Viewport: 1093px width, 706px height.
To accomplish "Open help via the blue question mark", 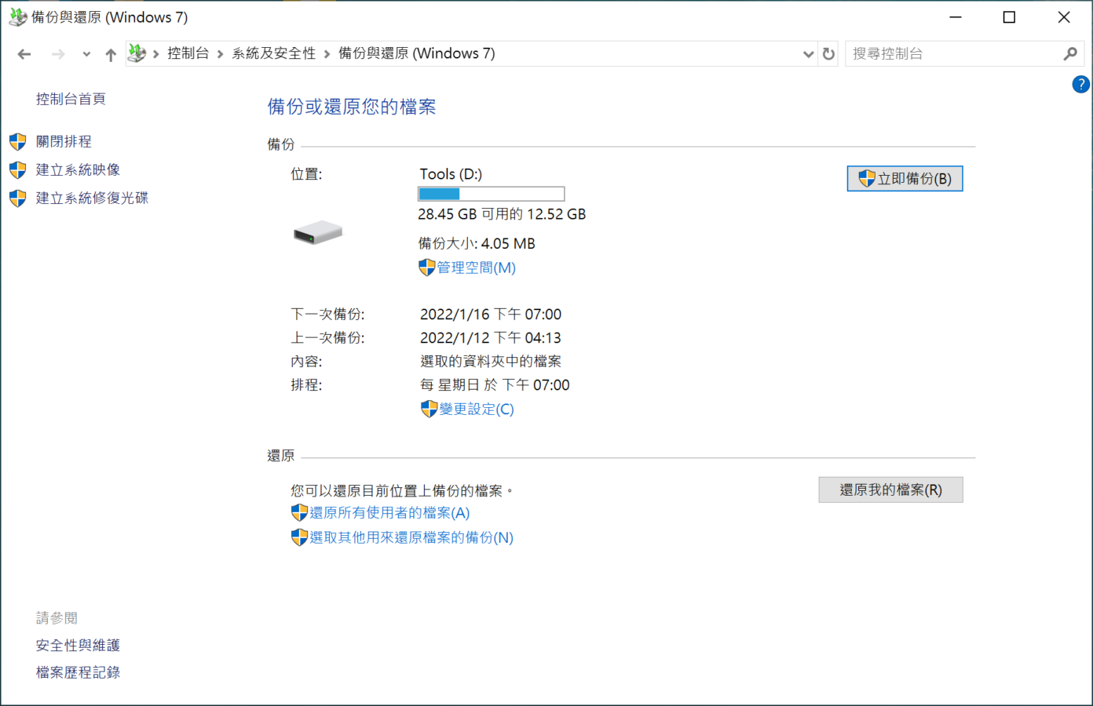I will pos(1080,85).
